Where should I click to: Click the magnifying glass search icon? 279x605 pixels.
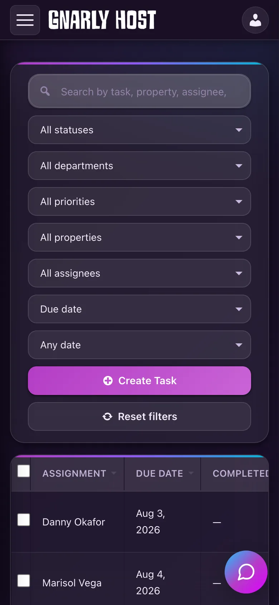tap(45, 91)
